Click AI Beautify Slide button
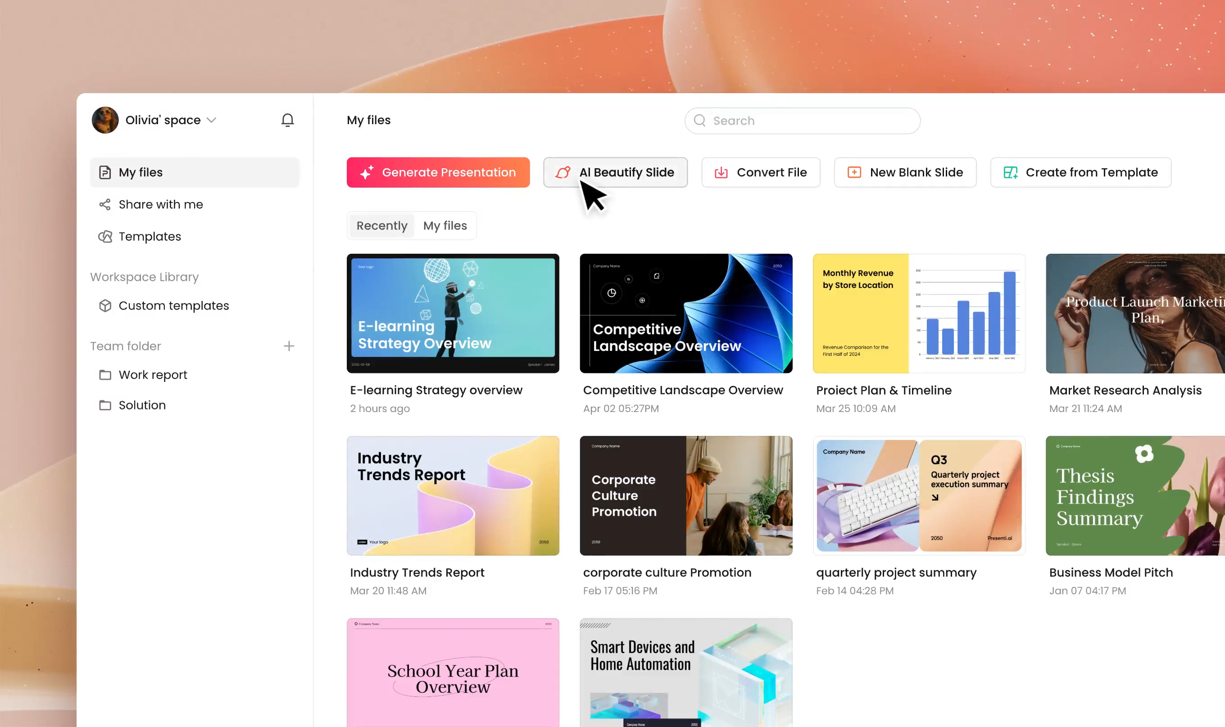Viewport: 1225px width, 727px height. 615,172
